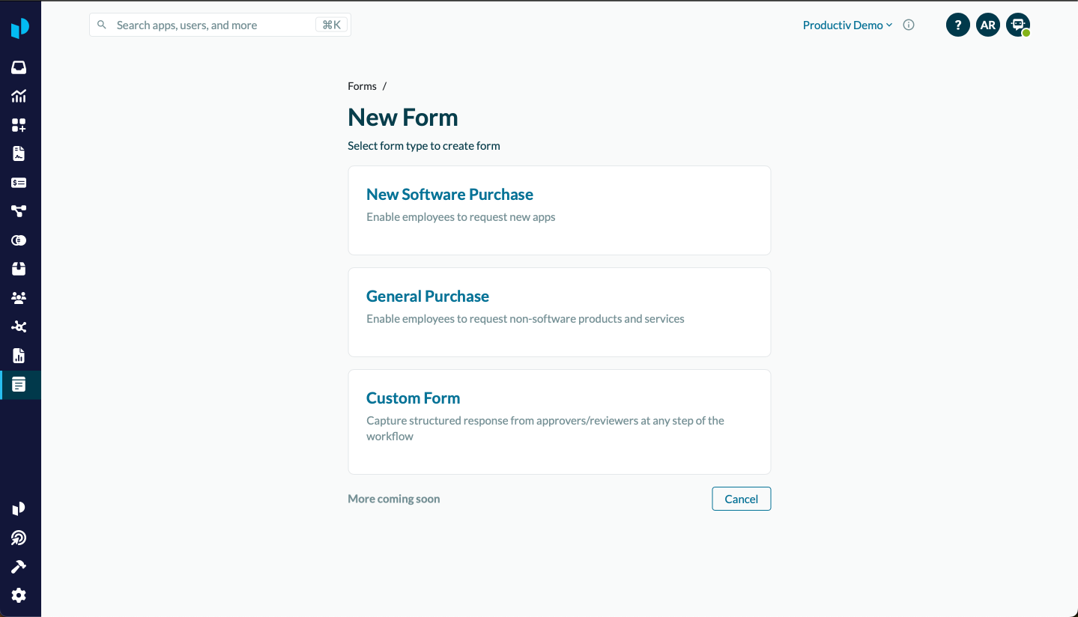Click the ⌘K shortcut badge
Viewport: 1078px width, 617px height.
tap(331, 25)
